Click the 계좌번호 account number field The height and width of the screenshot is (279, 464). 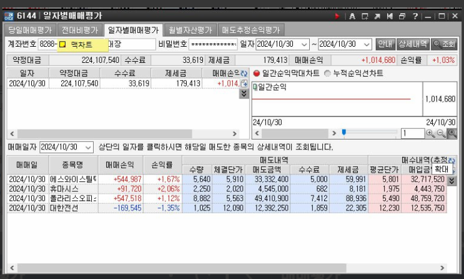97,44
